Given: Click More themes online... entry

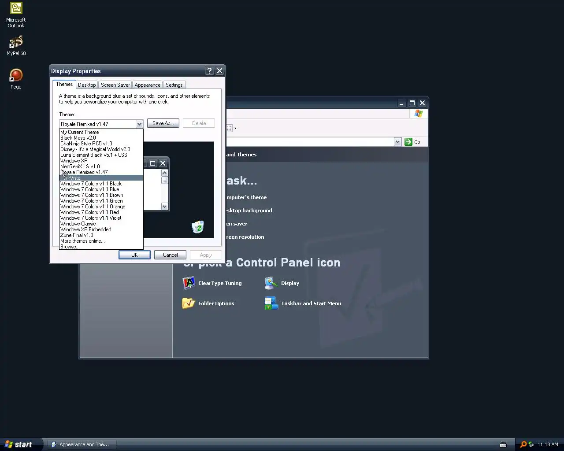Looking at the screenshot, I should point(101,241).
